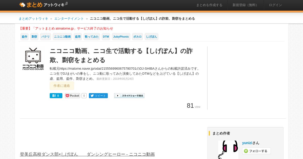
Task: Select the 盗用 tag
Action: (78, 37)
